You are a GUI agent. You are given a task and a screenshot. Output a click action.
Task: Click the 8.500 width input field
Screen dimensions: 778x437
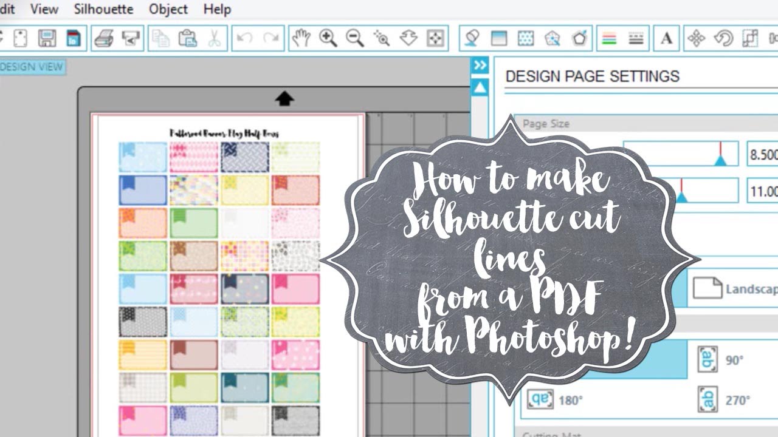click(x=762, y=154)
